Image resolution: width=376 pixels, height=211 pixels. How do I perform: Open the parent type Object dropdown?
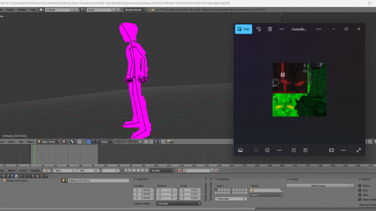tap(266, 195)
